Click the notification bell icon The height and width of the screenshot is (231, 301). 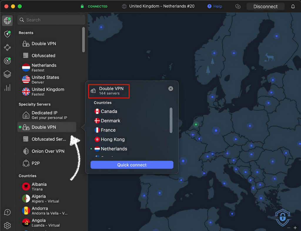coord(293,6)
